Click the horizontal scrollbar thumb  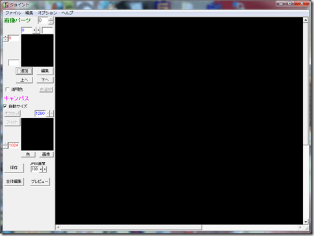[x=132, y=228]
